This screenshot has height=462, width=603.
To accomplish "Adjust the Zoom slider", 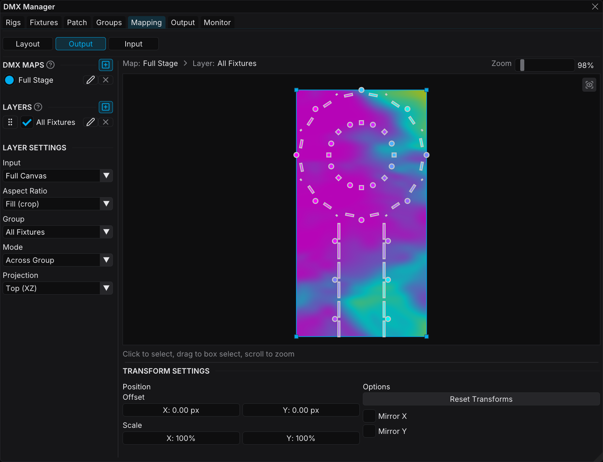I will [545, 65].
